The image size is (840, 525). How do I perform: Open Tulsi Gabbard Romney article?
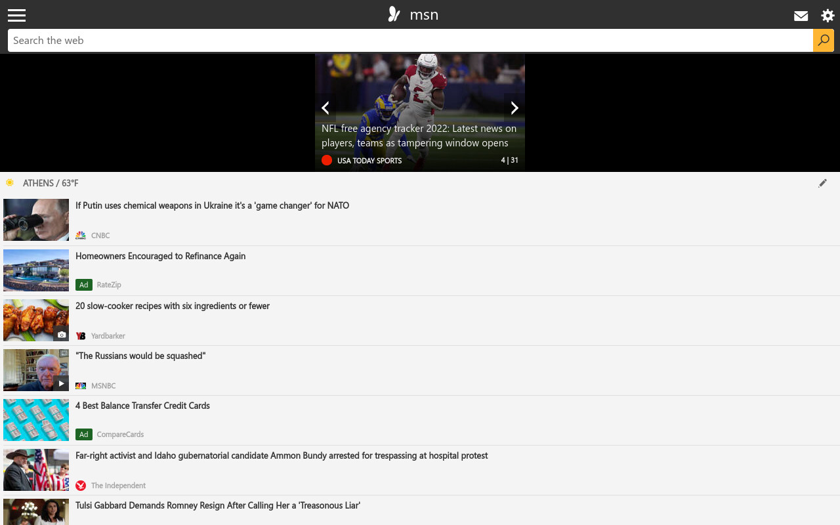tap(218, 505)
